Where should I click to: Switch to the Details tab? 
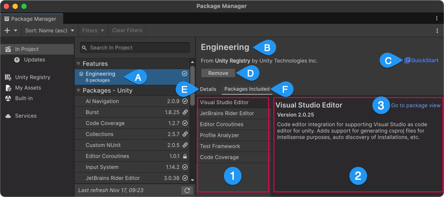(208, 89)
